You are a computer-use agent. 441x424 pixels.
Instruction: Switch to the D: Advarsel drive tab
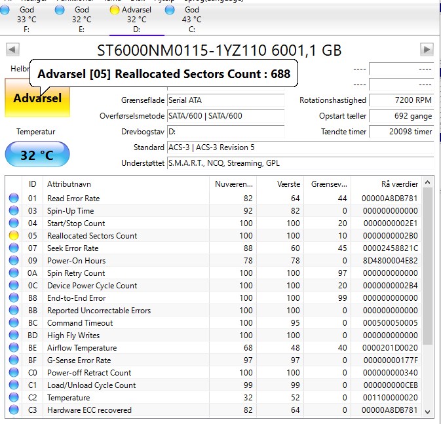pyautogui.click(x=137, y=19)
